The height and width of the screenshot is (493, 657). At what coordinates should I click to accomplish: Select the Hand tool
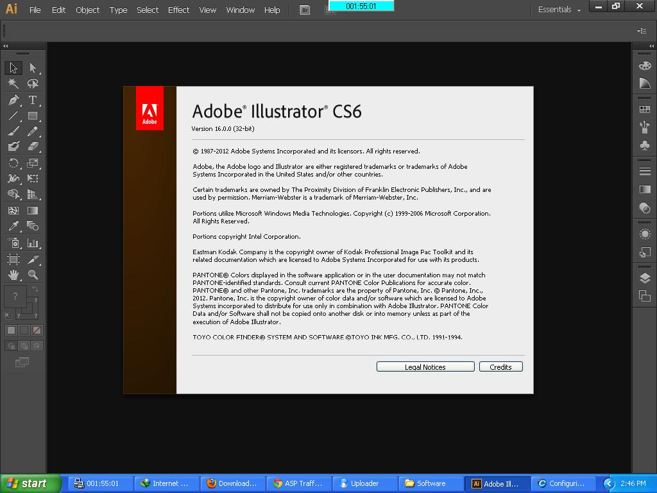[x=13, y=275]
